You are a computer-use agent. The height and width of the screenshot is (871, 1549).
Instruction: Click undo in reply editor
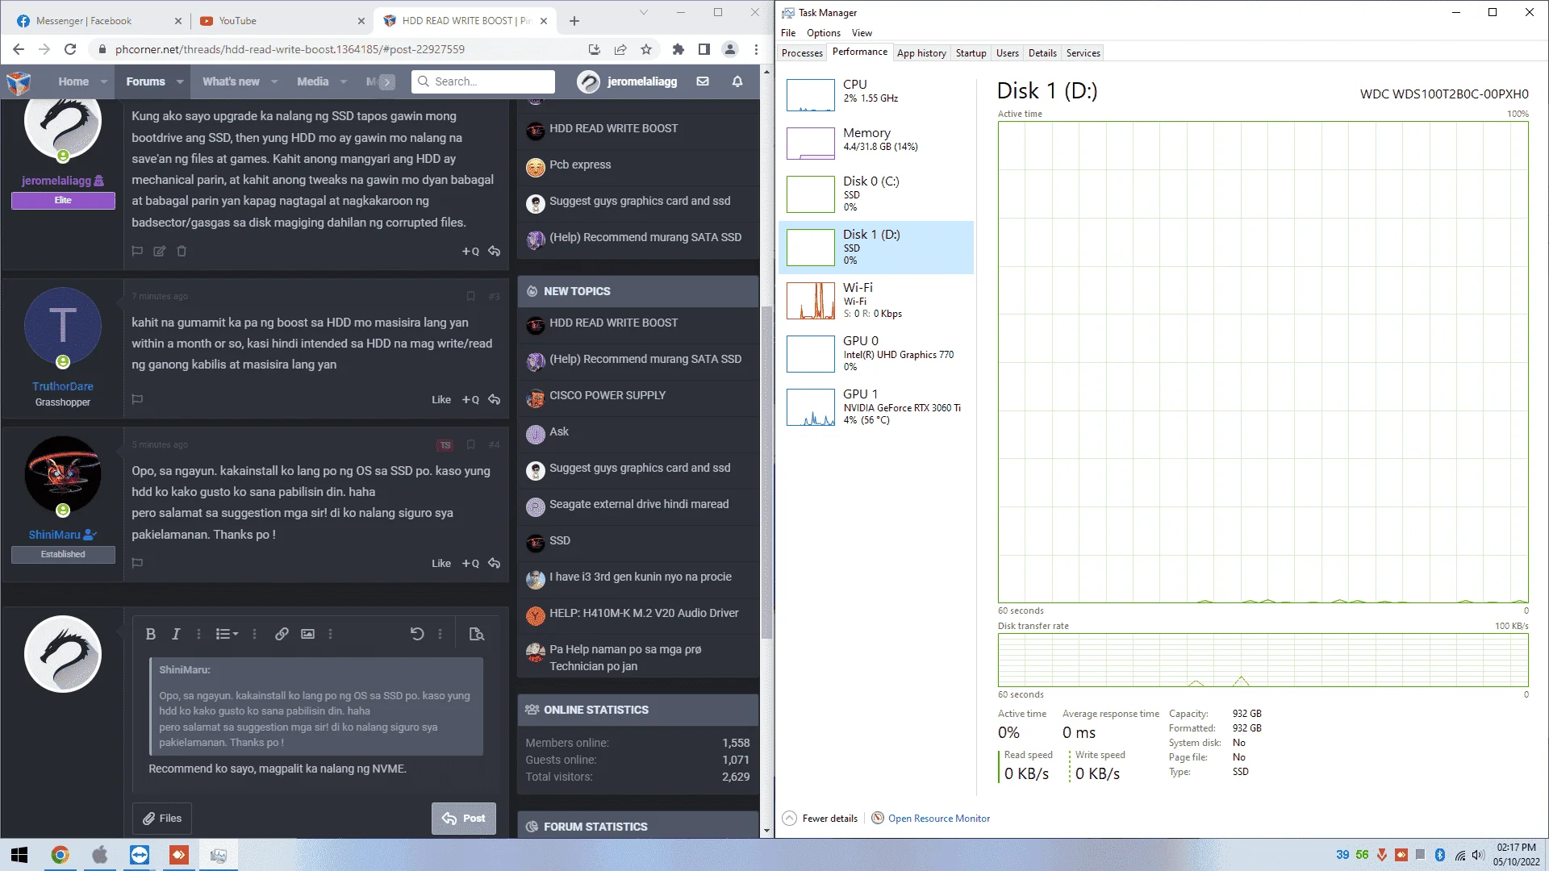[x=416, y=634]
